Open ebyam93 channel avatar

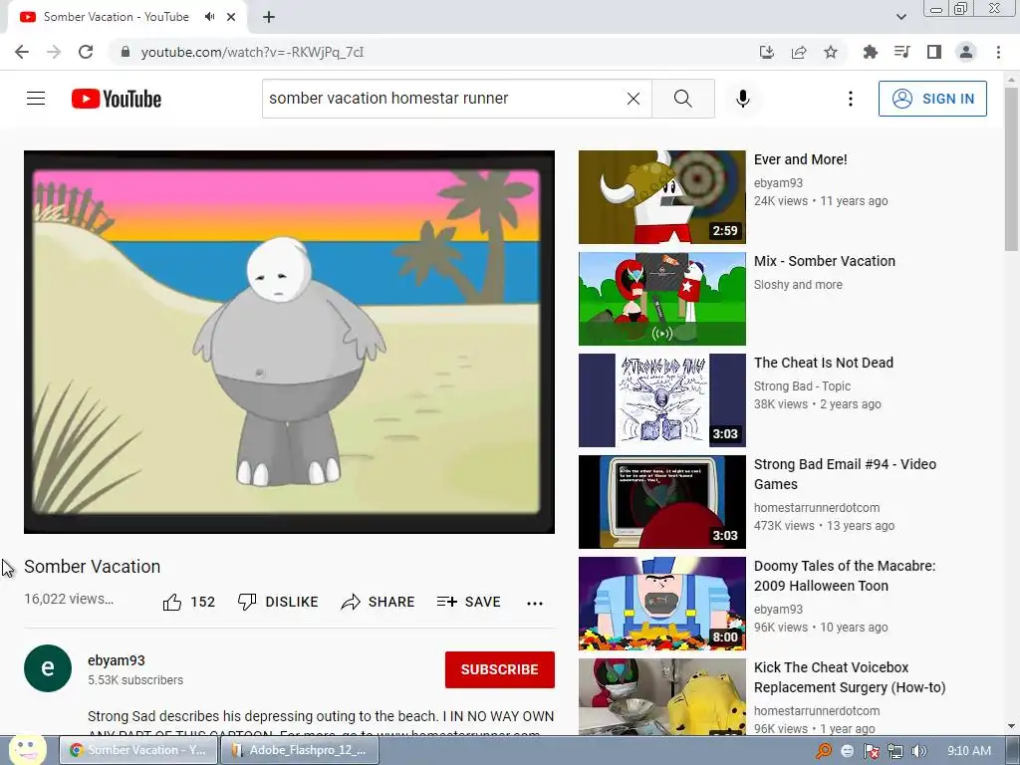pos(48,668)
